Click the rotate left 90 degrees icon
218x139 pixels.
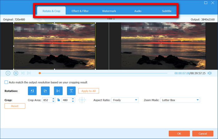(32, 91)
